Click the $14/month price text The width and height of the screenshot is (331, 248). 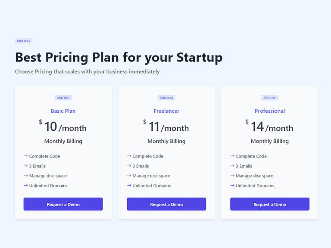point(269,127)
